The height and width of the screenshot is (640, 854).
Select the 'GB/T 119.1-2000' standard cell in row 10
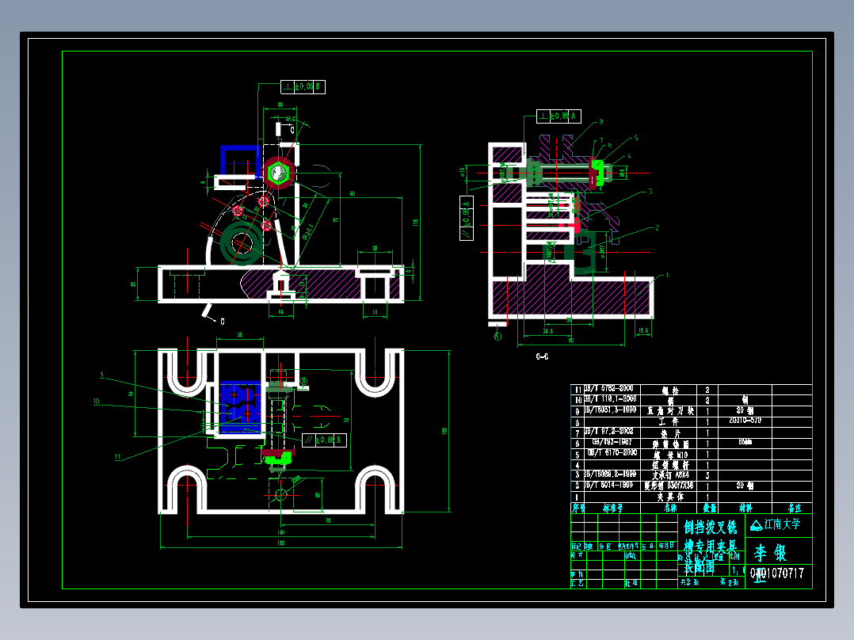(611, 398)
